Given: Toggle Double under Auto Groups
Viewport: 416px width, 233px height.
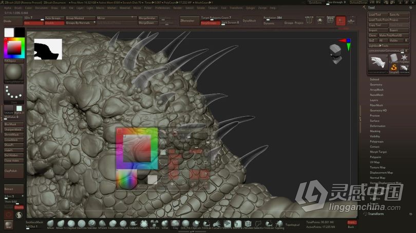Looking at the screenshot, I should pyautogui.click(x=54, y=23).
